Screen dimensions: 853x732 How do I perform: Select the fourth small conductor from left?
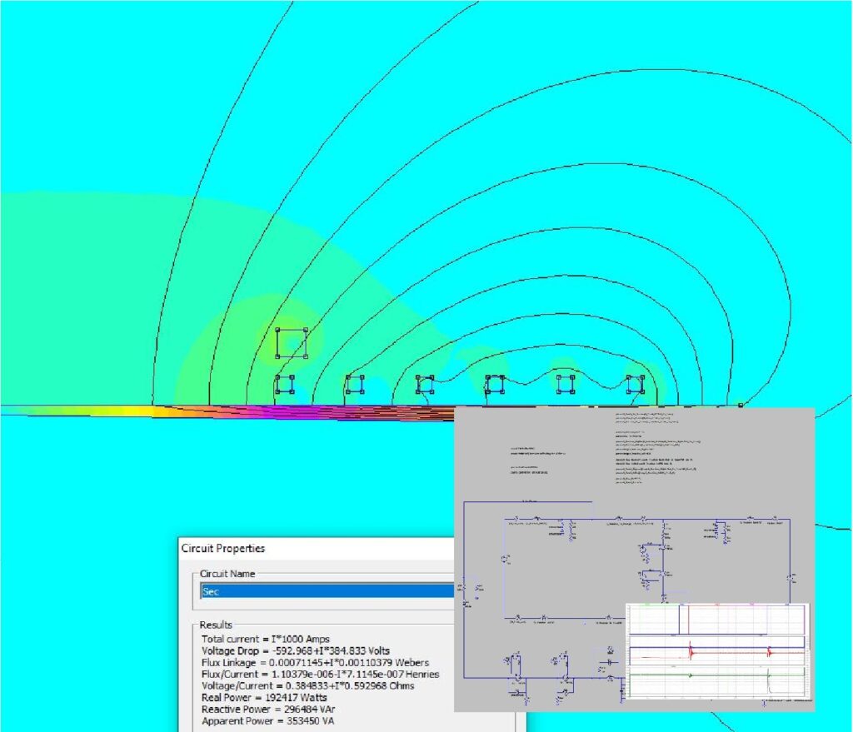tap(495, 384)
